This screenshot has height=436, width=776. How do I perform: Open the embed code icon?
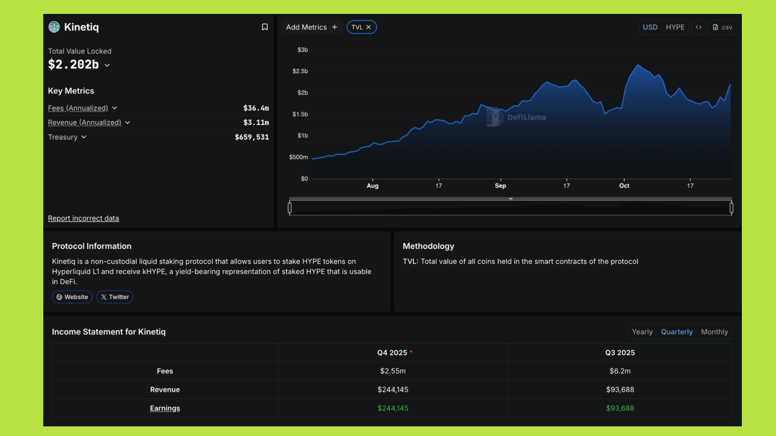698,27
